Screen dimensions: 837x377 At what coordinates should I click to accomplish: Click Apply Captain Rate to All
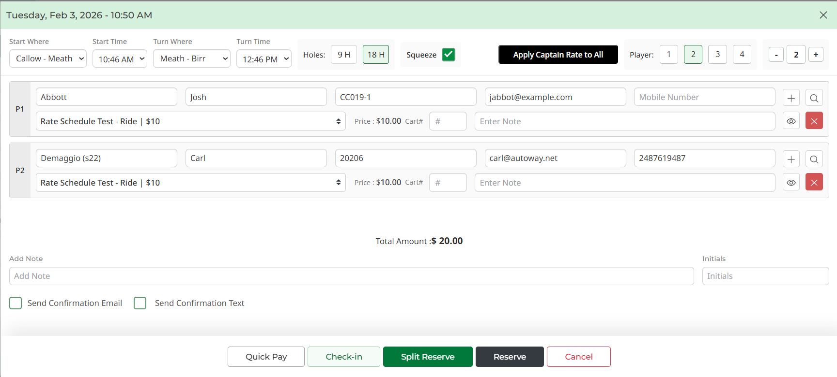558,55
